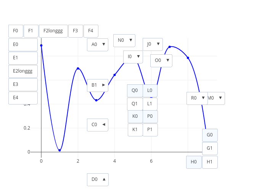
Task: Select the E4 button
Action: 23,98
